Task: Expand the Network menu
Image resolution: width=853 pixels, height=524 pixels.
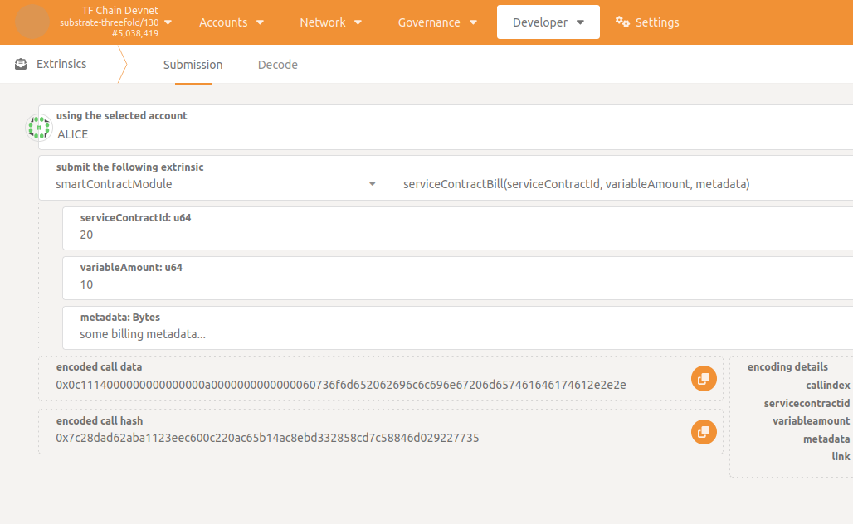Action: [330, 22]
